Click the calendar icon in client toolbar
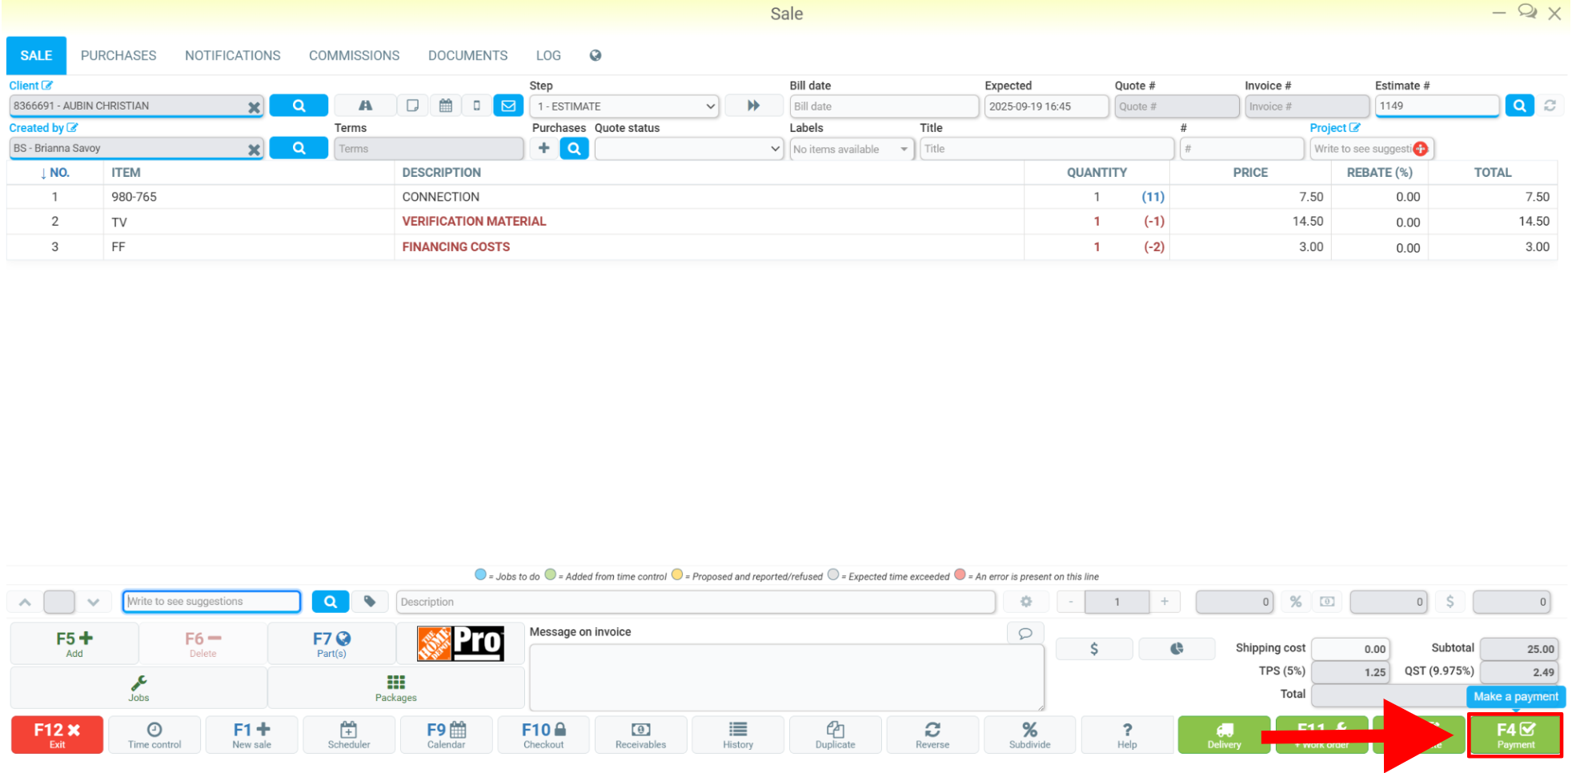The image size is (1572, 773). coord(446,106)
